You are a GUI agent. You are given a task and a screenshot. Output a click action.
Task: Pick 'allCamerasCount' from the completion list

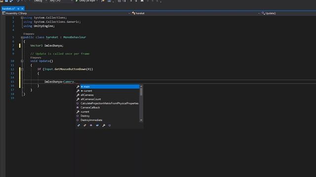(108, 99)
